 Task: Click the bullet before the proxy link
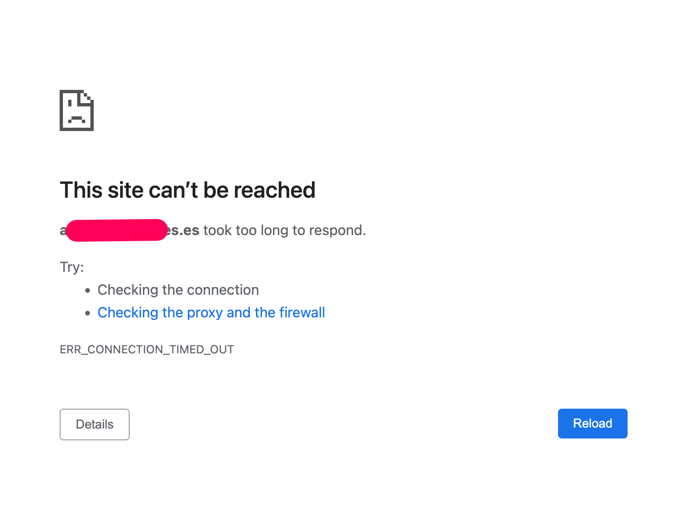pyautogui.click(x=88, y=313)
